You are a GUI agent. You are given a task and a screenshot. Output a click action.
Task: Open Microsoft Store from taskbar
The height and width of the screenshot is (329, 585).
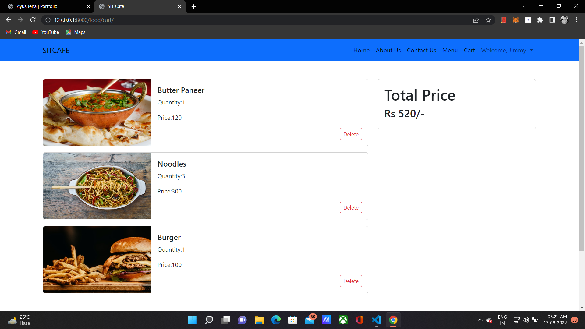click(293, 320)
